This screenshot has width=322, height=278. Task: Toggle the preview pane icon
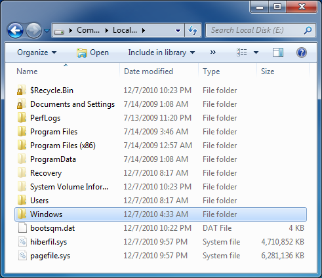278,52
